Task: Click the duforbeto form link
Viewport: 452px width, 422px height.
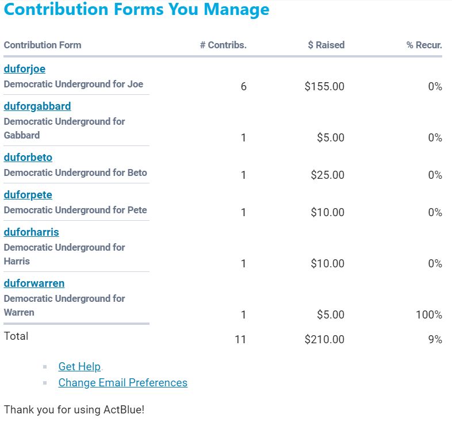Action: click(28, 158)
